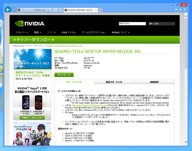Click the URL address field

coord(36,10)
